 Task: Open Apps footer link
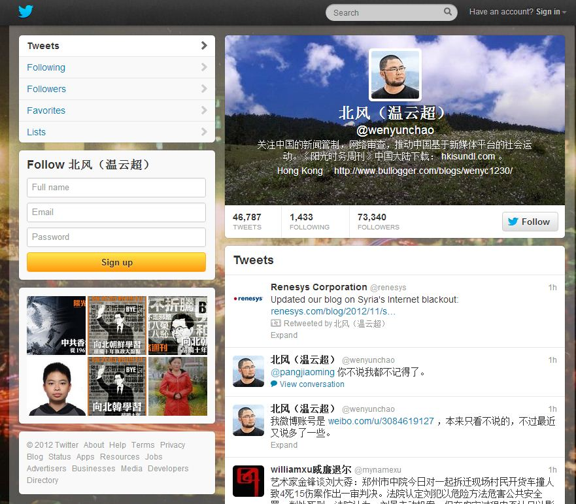point(85,457)
